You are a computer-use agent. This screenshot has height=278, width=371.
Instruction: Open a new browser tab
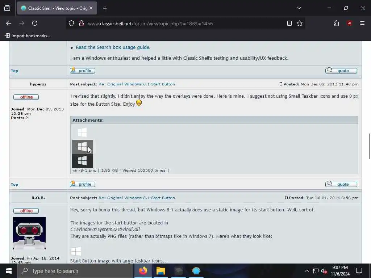click(x=105, y=8)
